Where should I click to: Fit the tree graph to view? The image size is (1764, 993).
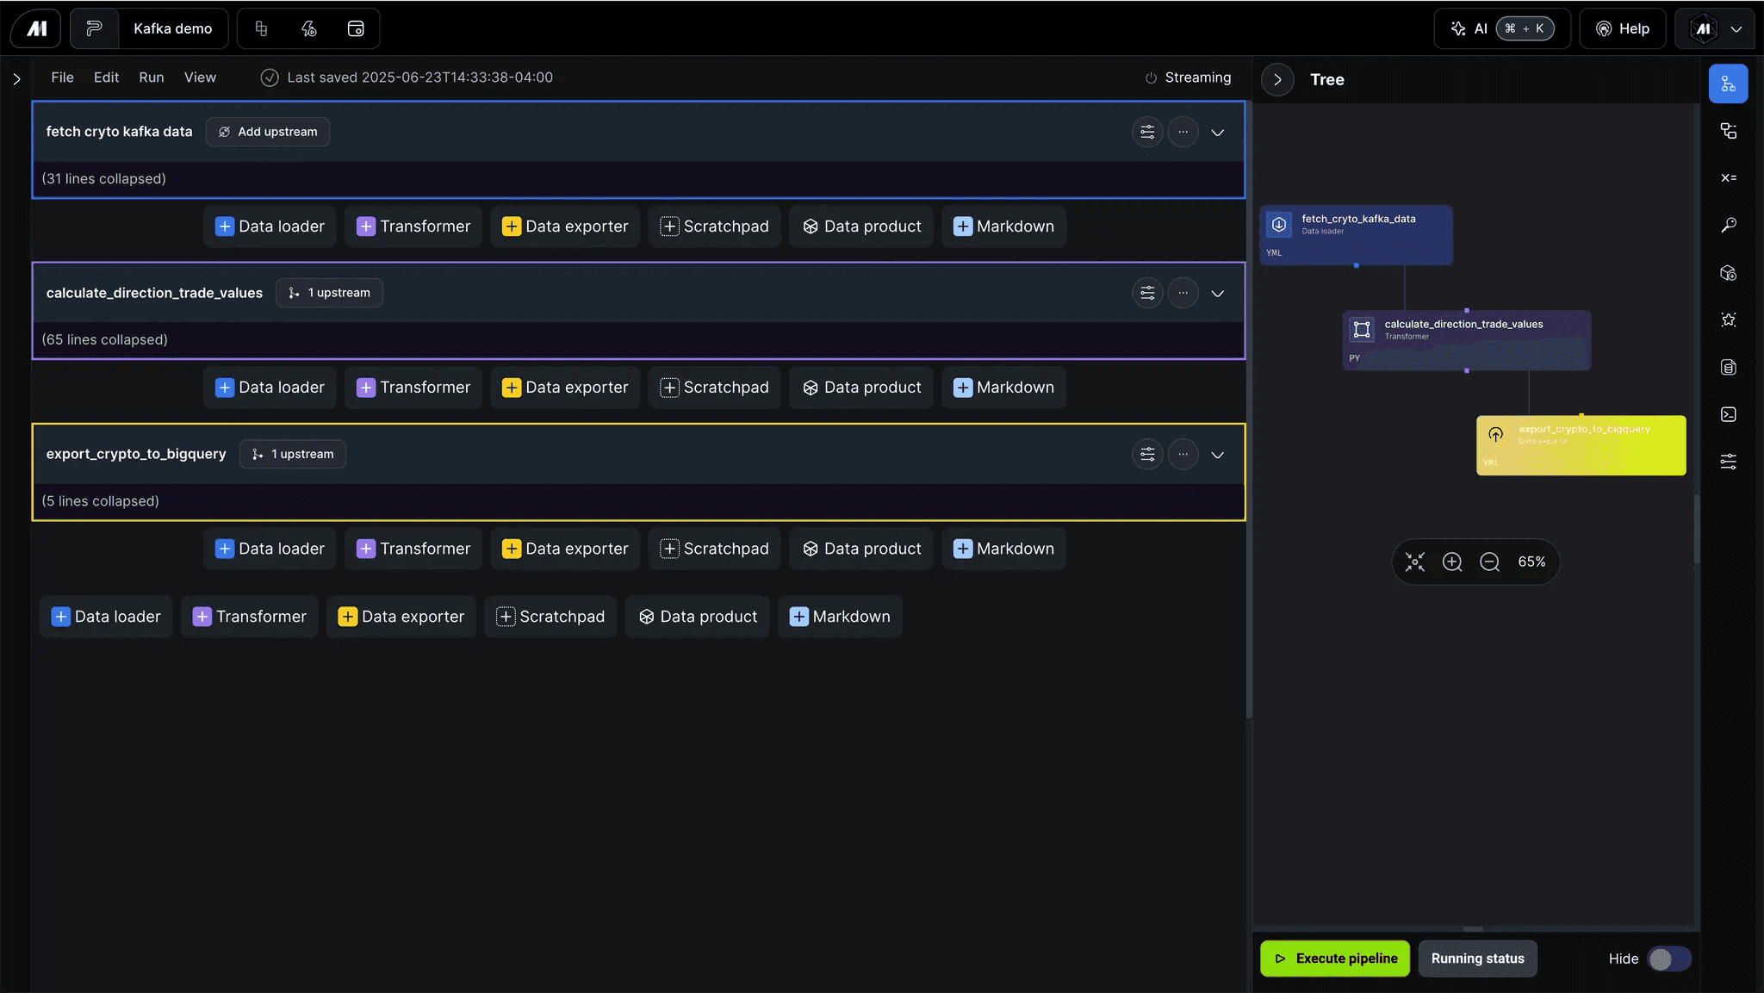(x=1414, y=562)
